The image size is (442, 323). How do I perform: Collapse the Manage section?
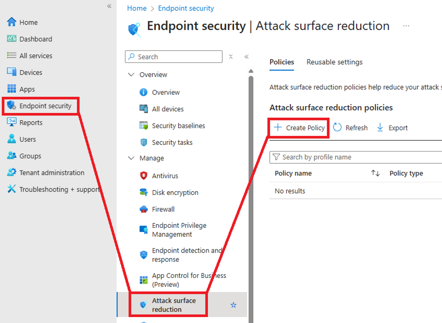(131, 158)
